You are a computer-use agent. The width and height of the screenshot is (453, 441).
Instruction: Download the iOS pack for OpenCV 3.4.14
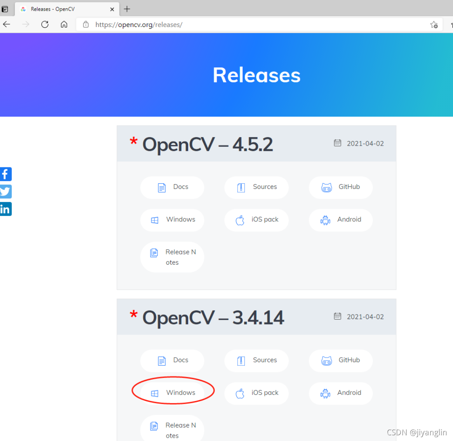coord(257,394)
